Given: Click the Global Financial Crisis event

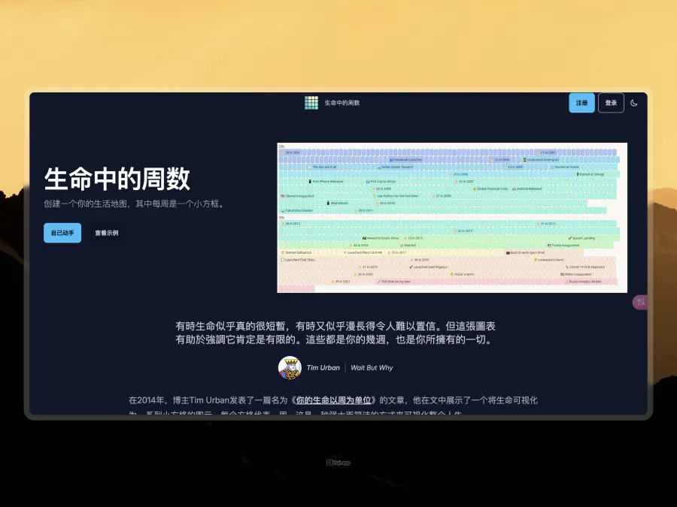Looking at the screenshot, I should (x=490, y=189).
